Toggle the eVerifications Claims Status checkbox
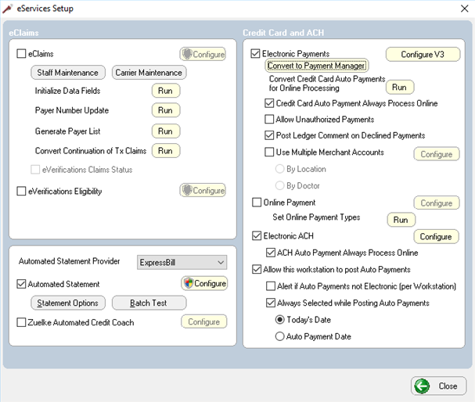This screenshot has width=475, height=402. click(35, 170)
